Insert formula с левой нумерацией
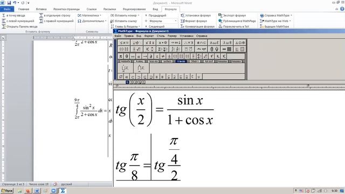The image size is (345, 194). point(18,21)
